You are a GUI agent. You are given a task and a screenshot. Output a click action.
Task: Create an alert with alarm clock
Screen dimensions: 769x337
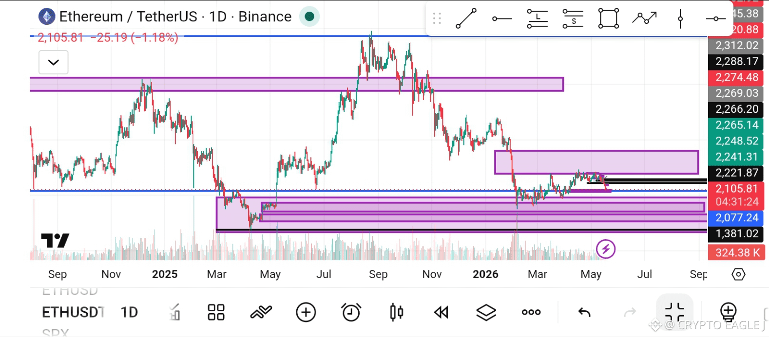click(351, 312)
